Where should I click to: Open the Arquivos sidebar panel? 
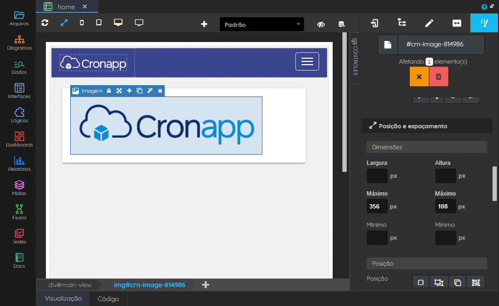[x=19, y=18]
